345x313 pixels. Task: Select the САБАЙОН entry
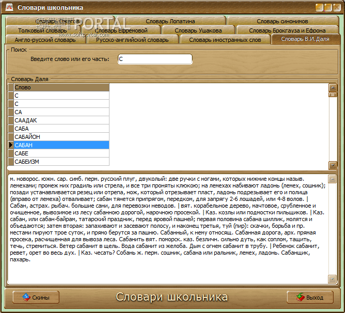coord(61,137)
